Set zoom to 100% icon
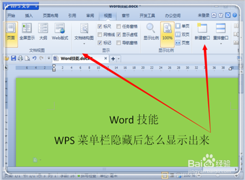245x180 pixels. pyautogui.click(x=168, y=28)
